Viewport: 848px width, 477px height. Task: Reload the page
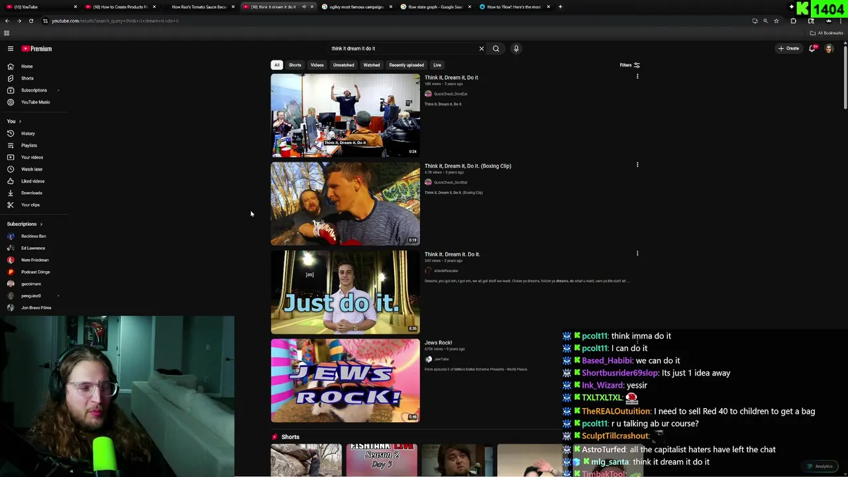point(30,21)
